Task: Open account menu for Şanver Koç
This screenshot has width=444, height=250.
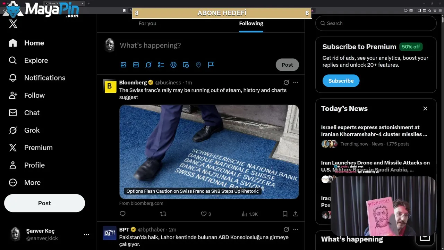Action: (x=48, y=234)
